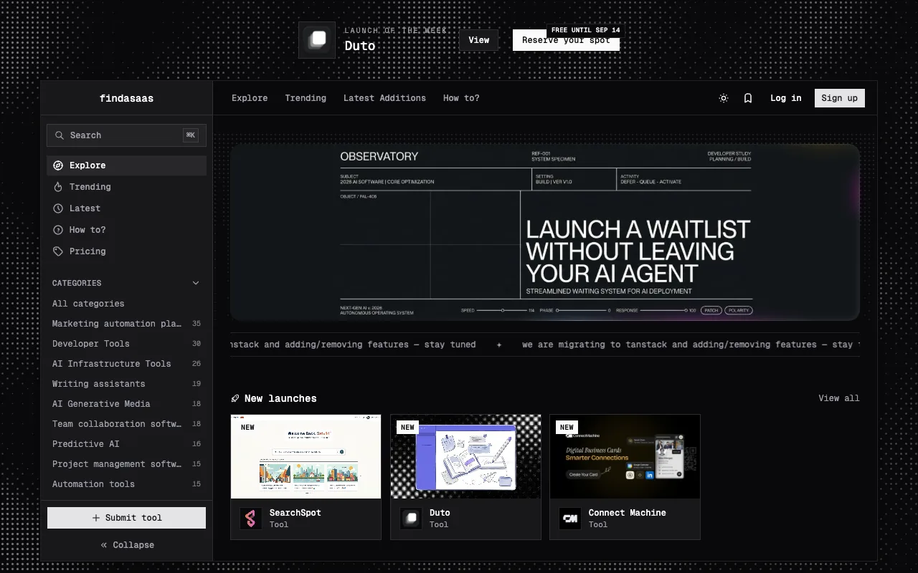Click the Explore compass icon in sidebar
Image resolution: width=918 pixels, height=573 pixels.
click(58, 165)
